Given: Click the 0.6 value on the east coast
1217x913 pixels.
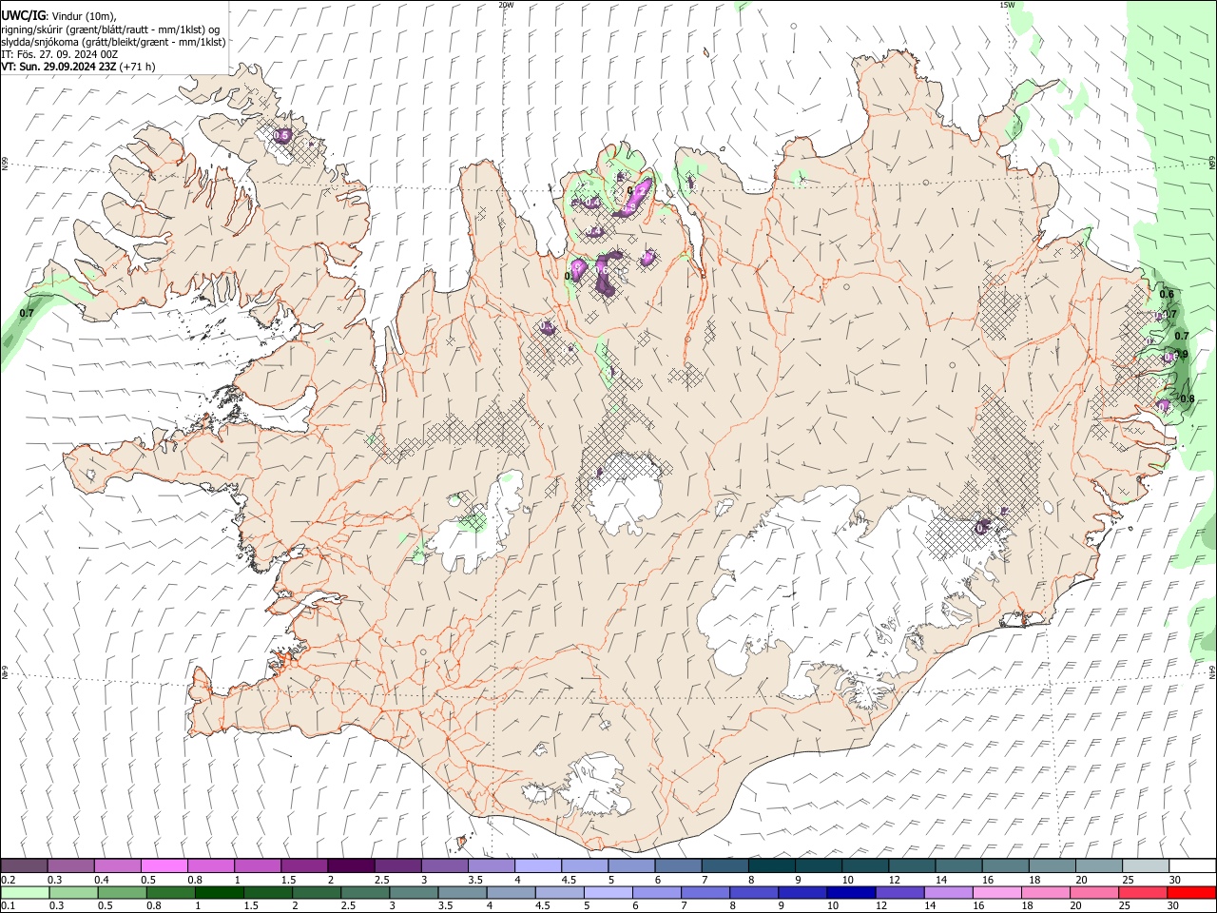Looking at the screenshot, I should 1167,294.
